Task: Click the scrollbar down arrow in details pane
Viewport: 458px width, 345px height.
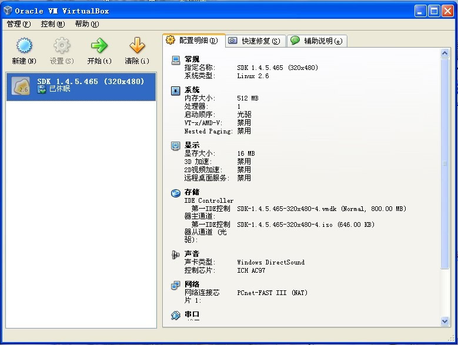Action: coord(444,321)
